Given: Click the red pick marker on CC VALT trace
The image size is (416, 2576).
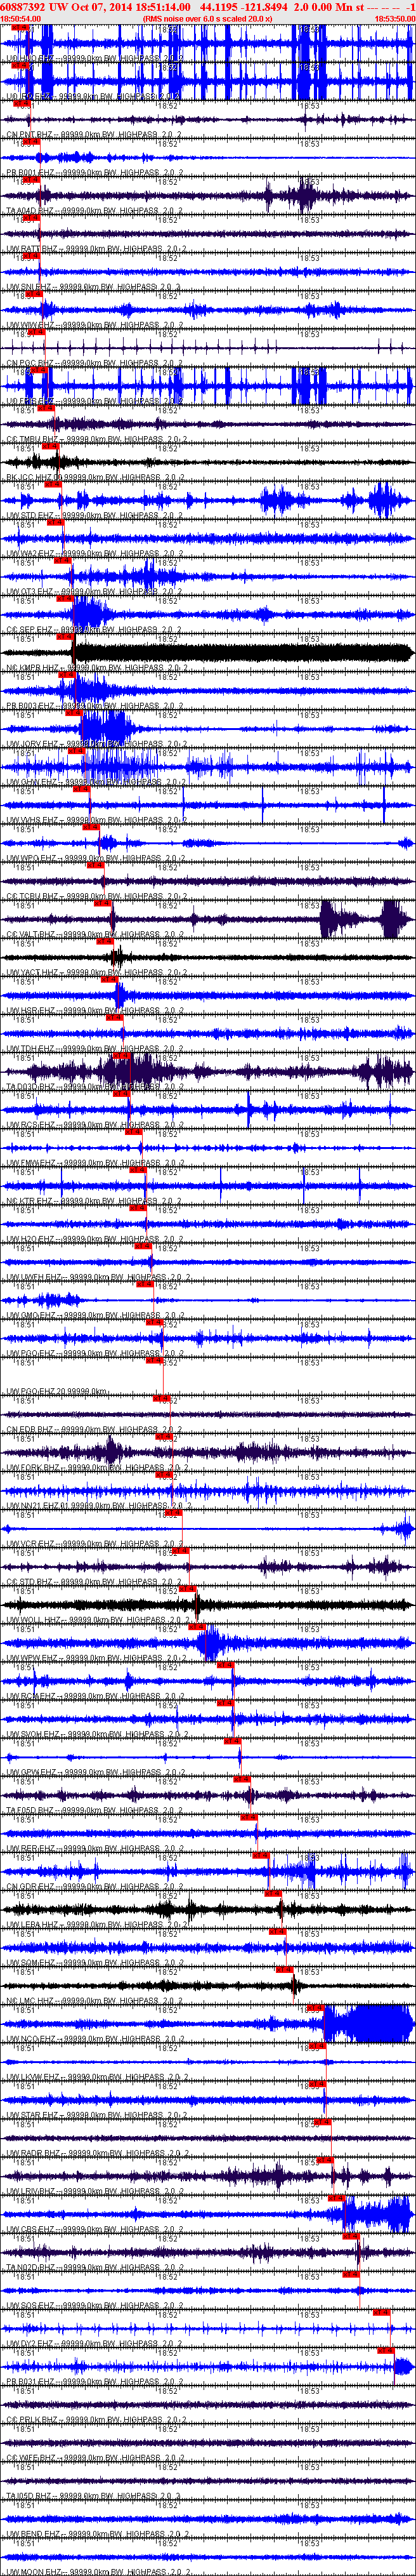Looking at the screenshot, I should click(x=105, y=942).
